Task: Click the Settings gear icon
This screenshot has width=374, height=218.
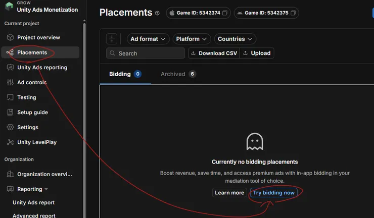Action: click(10, 127)
